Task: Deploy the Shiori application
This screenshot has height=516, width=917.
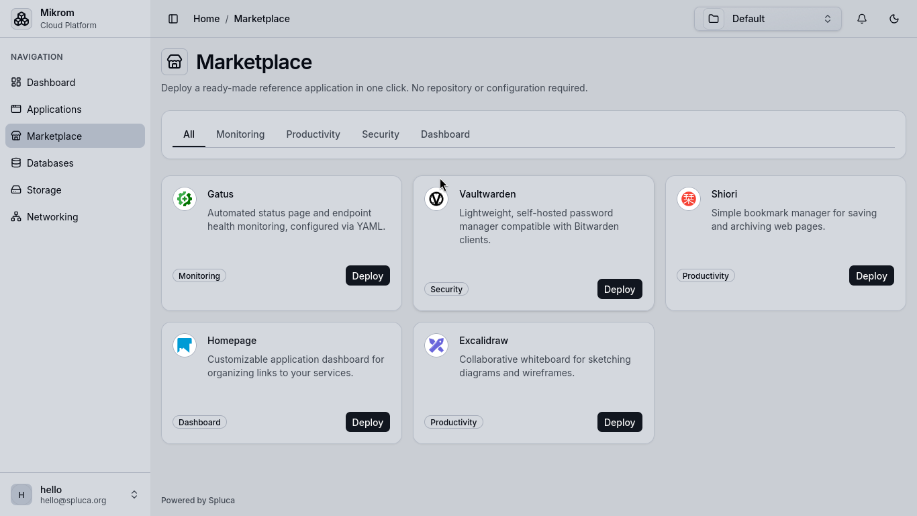Action: [871, 275]
